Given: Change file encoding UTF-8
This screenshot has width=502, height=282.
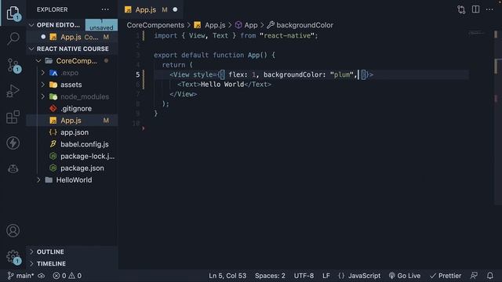Looking at the screenshot, I should pyautogui.click(x=304, y=276).
